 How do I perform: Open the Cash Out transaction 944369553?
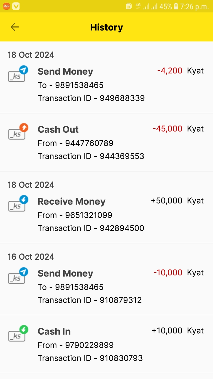(x=106, y=142)
